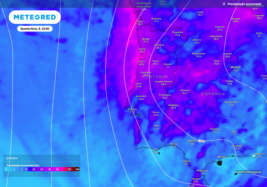Click the 20 mm legend color swatch
This screenshot has width=267, height=187.
click(x=34, y=169)
